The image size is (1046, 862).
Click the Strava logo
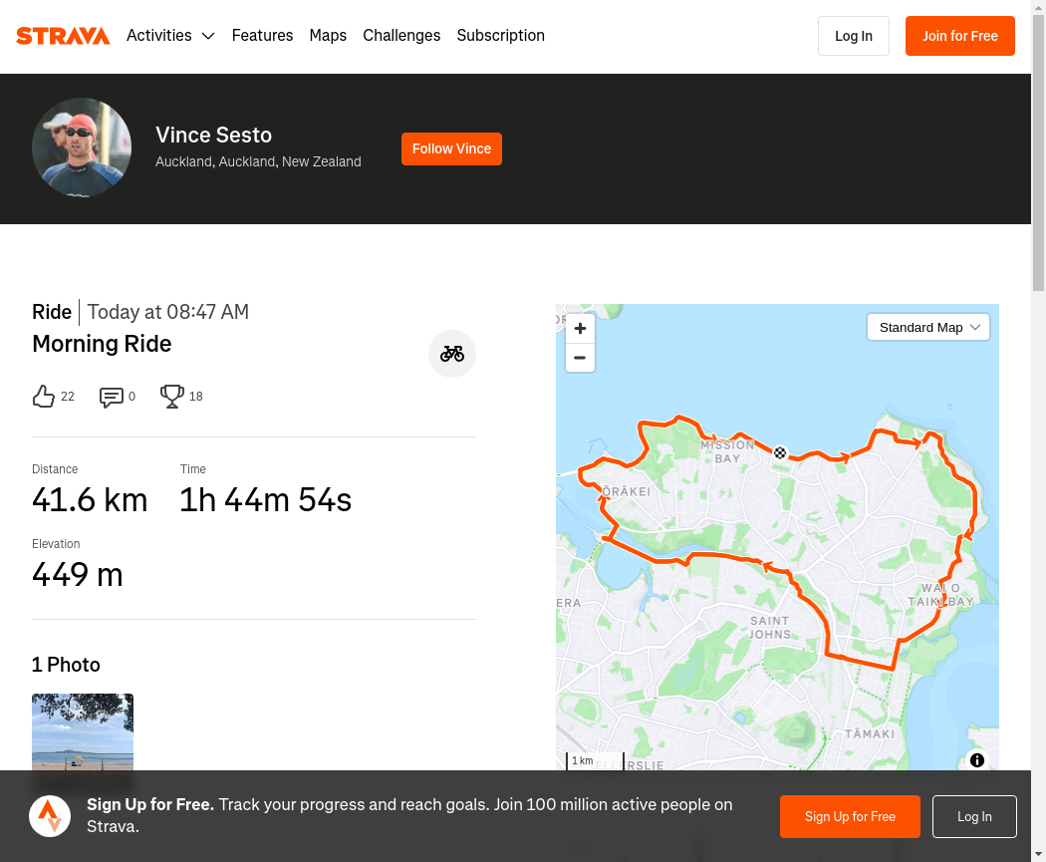pyautogui.click(x=63, y=35)
